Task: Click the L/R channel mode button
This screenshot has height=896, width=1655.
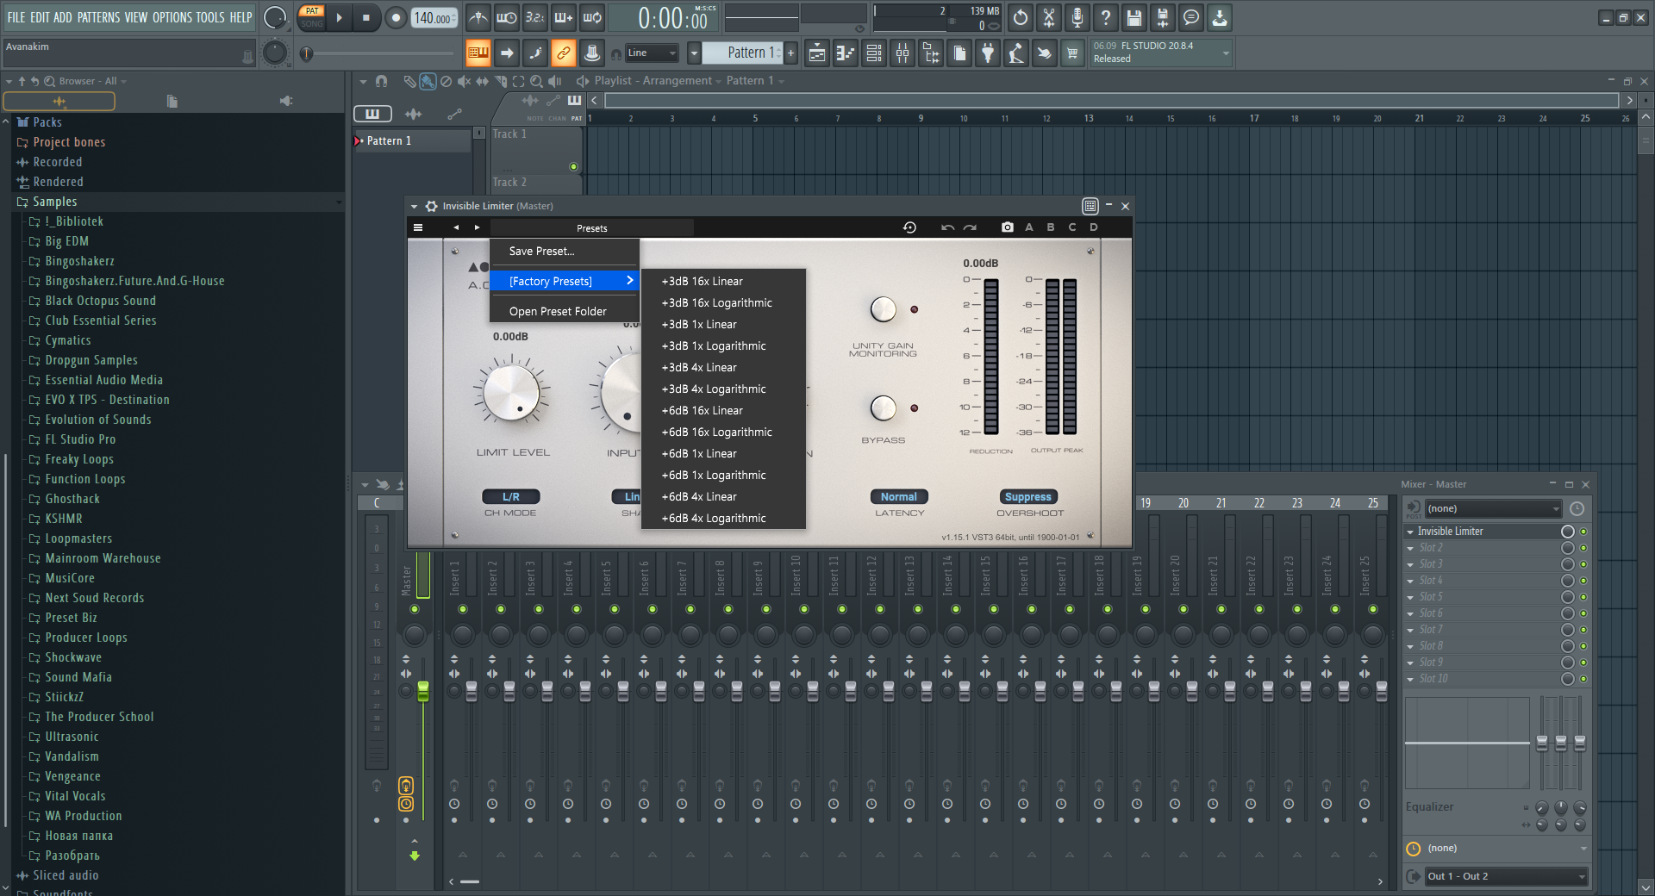Action: pos(511,497)
